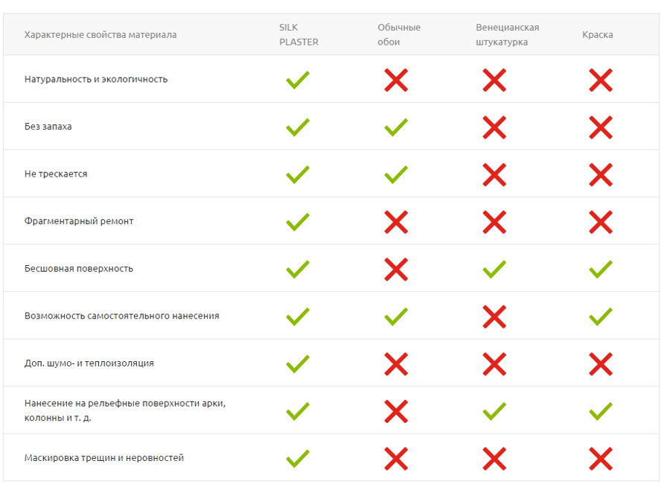Click the Венецианская штукатурка column header
Screen dimensions: 670x493
(508, 35)
